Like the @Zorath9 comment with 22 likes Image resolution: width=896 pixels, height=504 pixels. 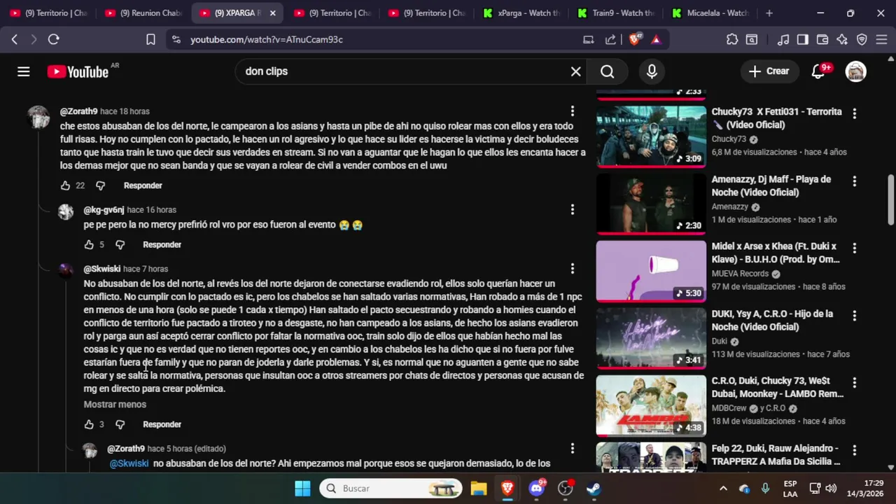tap(66, 185)
